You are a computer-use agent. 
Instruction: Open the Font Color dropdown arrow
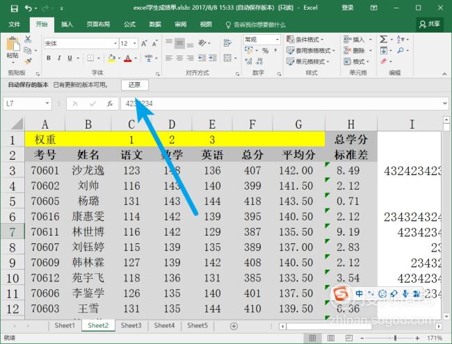136,58
